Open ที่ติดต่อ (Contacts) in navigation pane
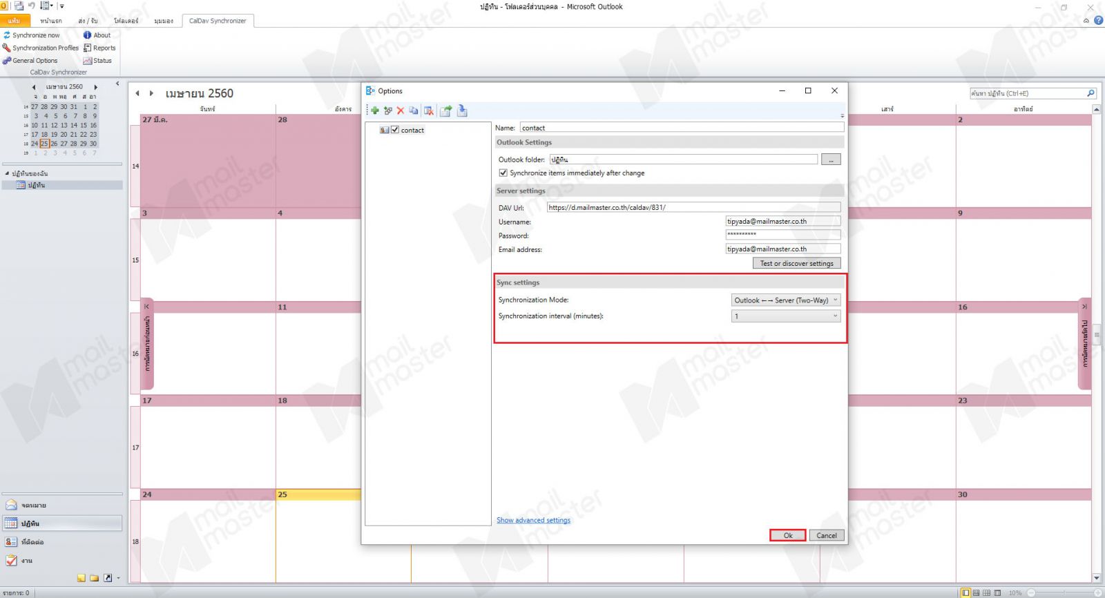The width and height of the screenshot is (1105, 598). click(x=62, y=542)
